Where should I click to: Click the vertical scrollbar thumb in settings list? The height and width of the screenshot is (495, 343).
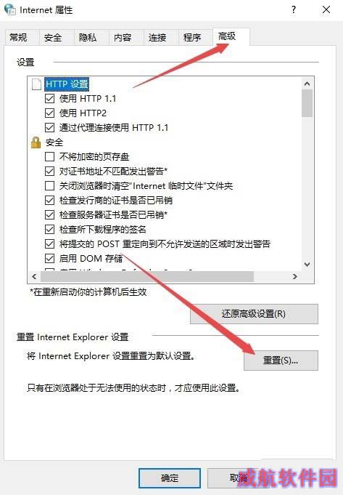click(307, 103)
